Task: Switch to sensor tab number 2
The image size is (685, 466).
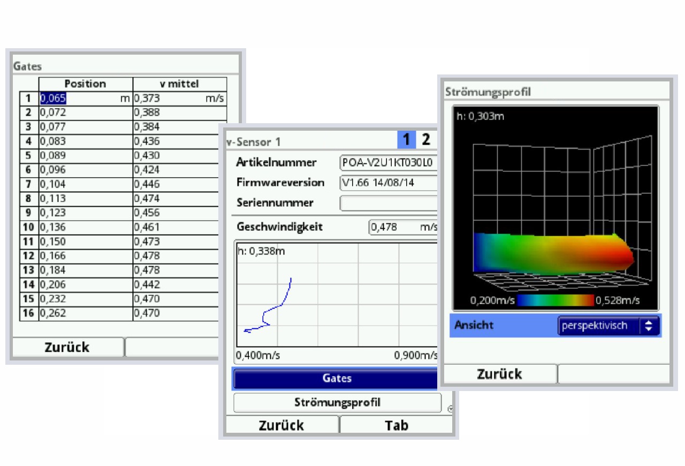Action: click(426, 140)
